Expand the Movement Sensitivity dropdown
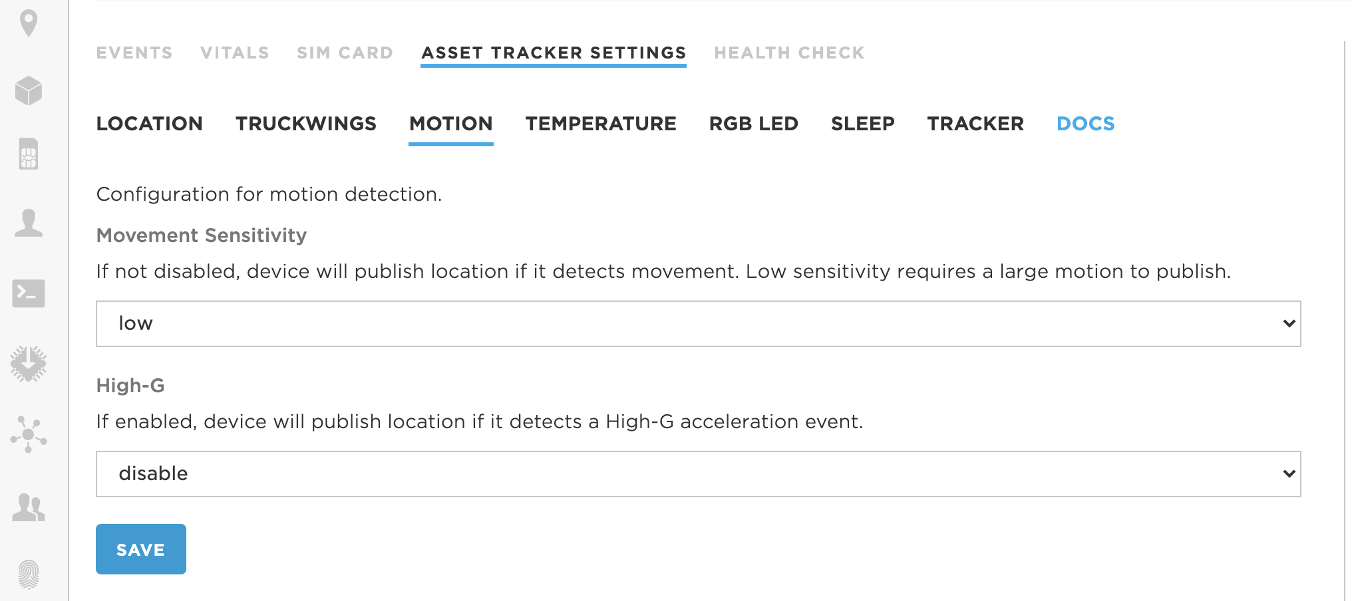This screenshot has width=1352, height=601. (699, 324)
